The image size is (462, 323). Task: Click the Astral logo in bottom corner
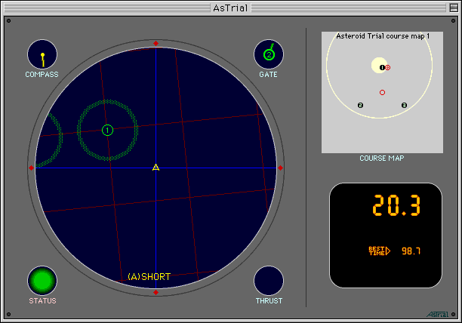tap(436, 313)
